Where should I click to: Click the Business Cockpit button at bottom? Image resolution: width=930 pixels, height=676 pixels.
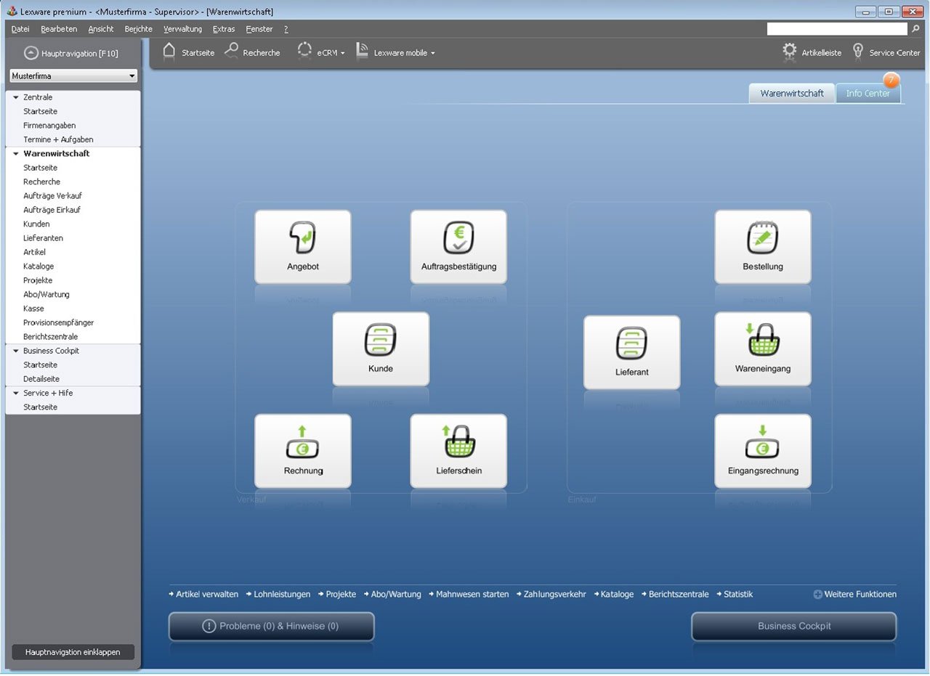coord(794,626)
